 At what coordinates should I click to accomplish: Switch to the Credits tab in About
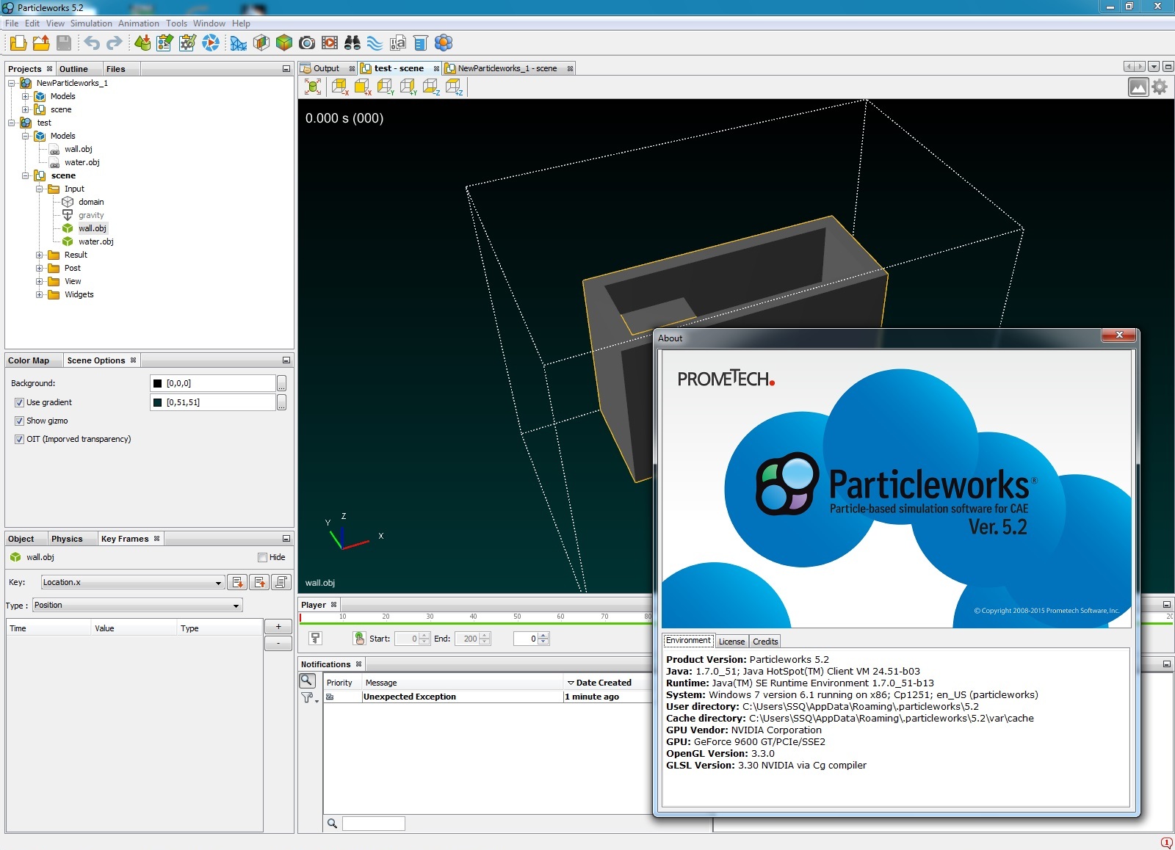(x=765, y=642)
